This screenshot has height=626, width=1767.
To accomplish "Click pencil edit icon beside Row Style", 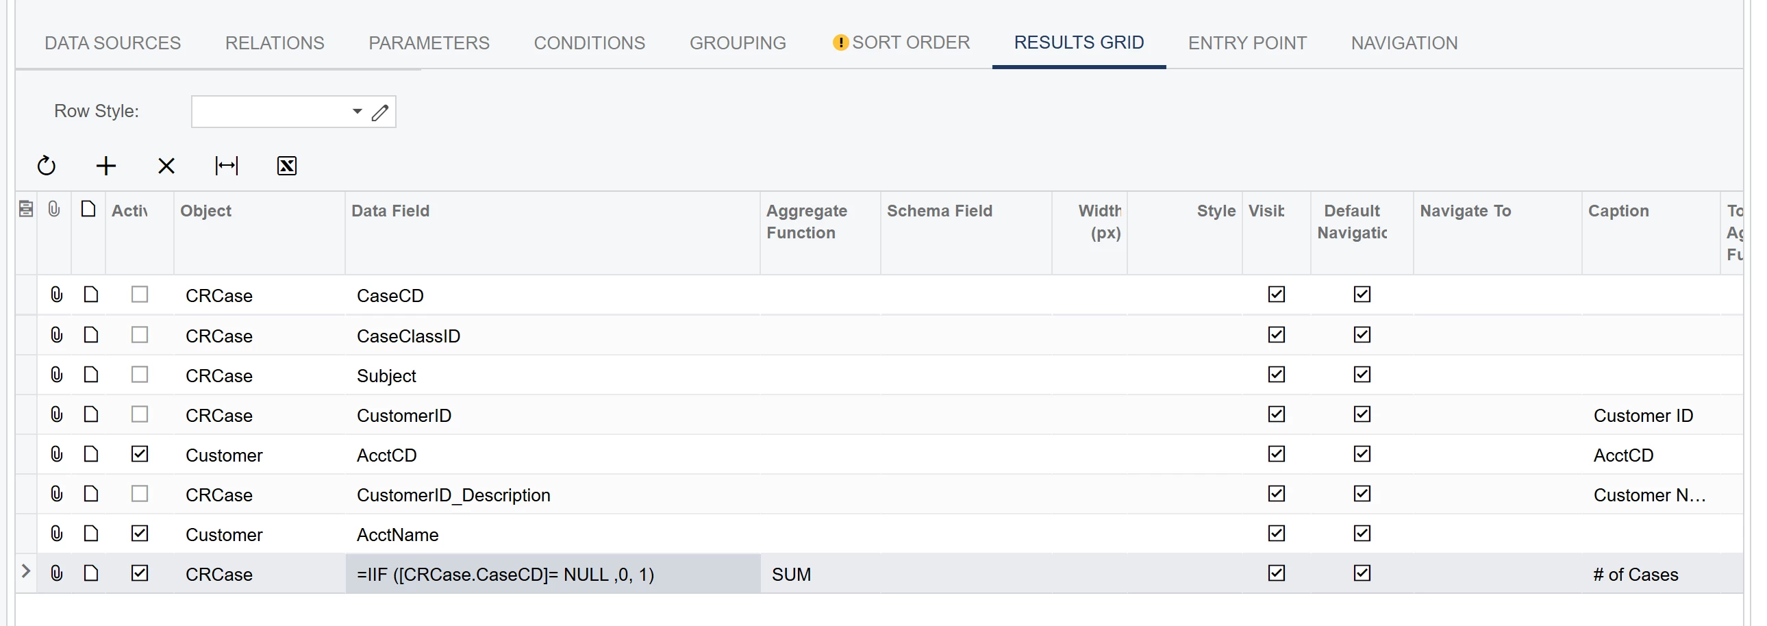I will point(380,112).
